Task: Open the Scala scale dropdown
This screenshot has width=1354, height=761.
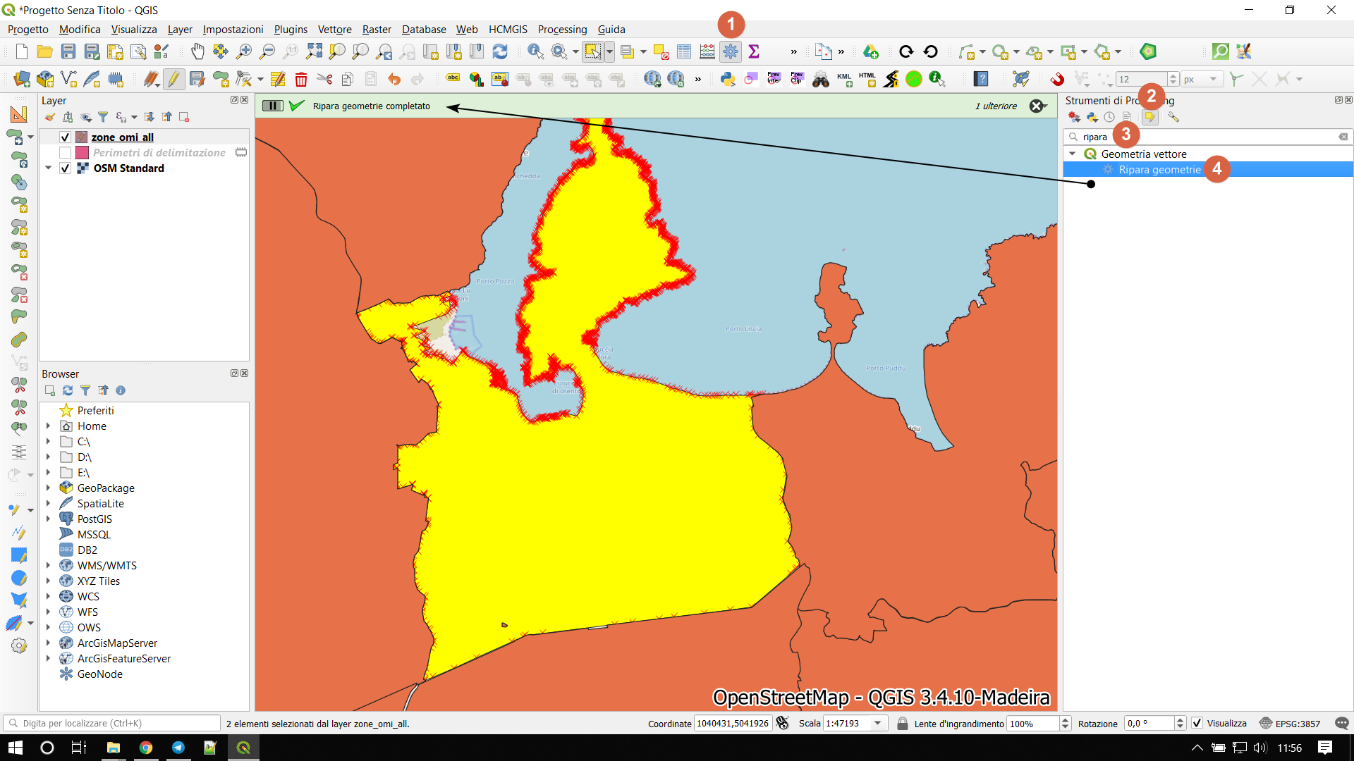Action: coord(878,723)
